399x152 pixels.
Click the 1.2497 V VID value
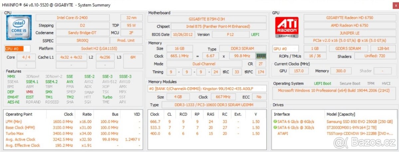pyautogui.click(x=132, y=139)
